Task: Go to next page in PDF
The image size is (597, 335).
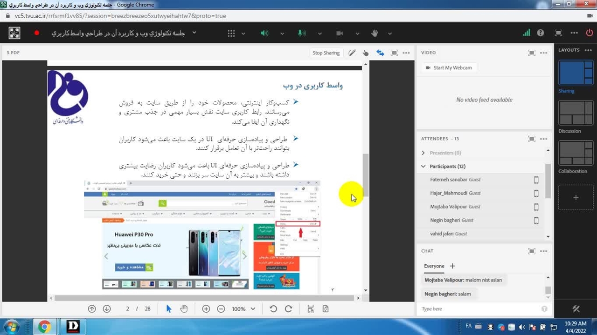Action: click(x=107, y=309)
